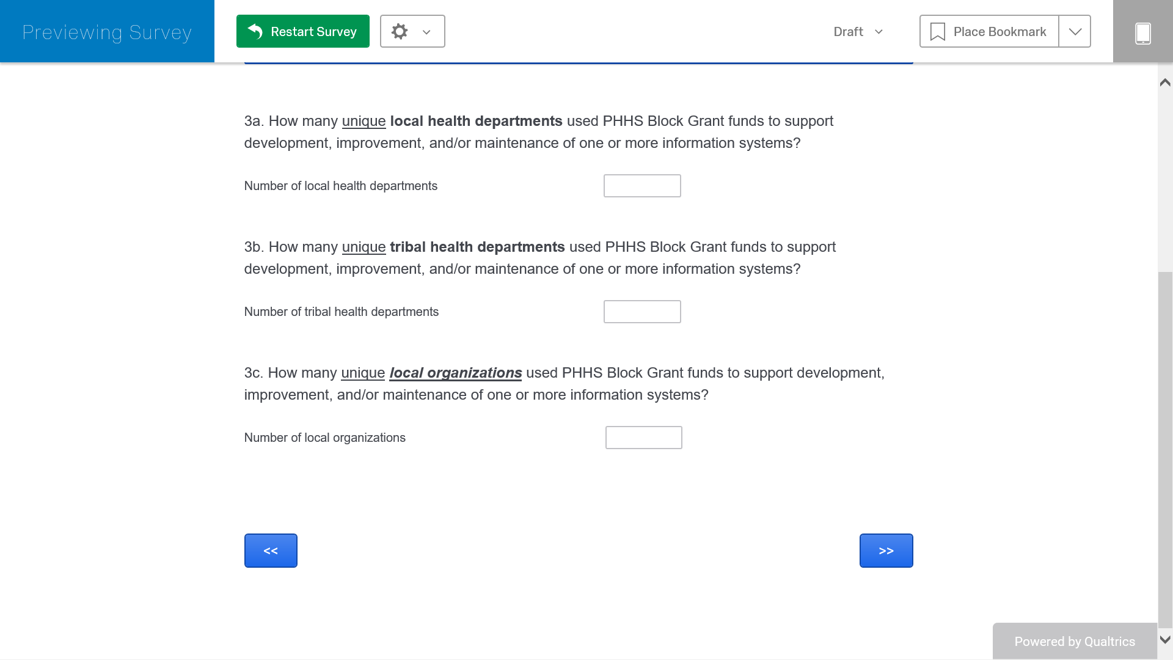Toggle the mobile device preview icon
The height and width of the screenshot is (660, 1173).
click(1142, 32)
